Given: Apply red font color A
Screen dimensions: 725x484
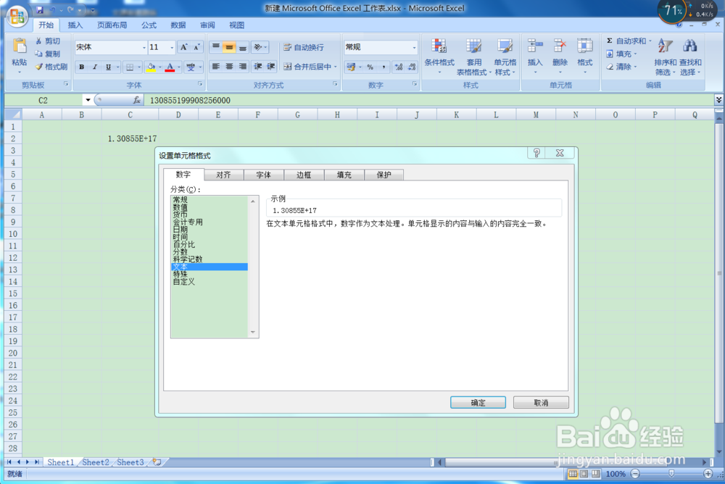Looking at the screenshot, I should 170,67.
